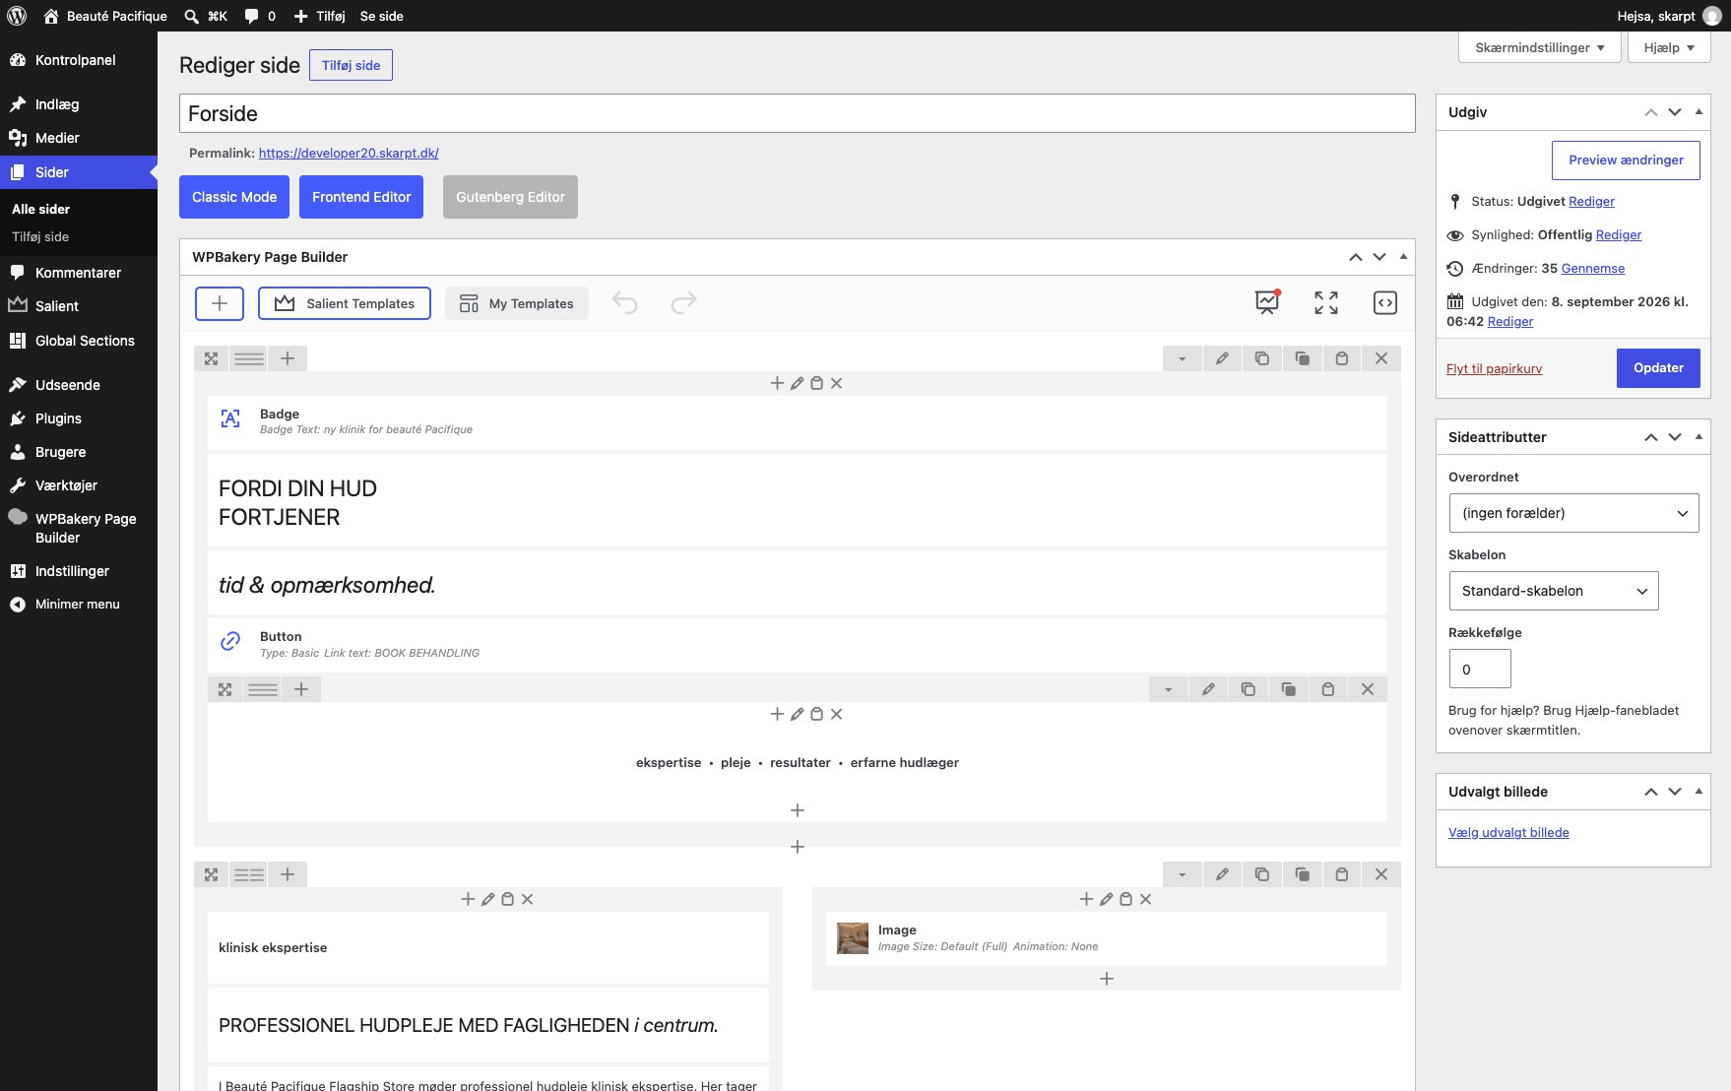The height and width of the screenshot is (1091, 1731).
Task: Open the Skabelon template dropdown
Action: click(x=1554, y=591)
